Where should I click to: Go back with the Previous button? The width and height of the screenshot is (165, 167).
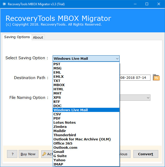point(125,154)
